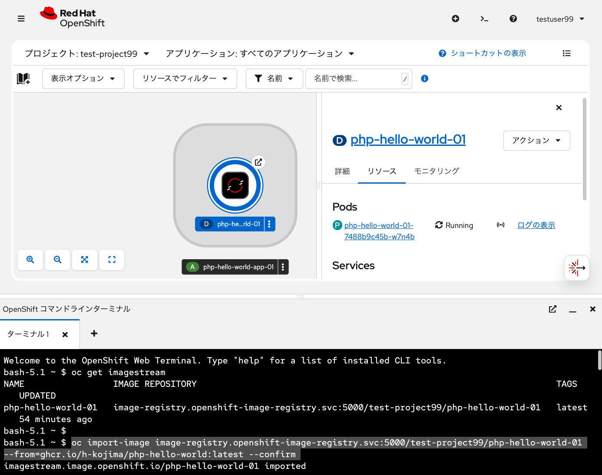This screenshot has width=602, height=475.
Task: Click the ログの表示 link
Action: pos(536,225)
